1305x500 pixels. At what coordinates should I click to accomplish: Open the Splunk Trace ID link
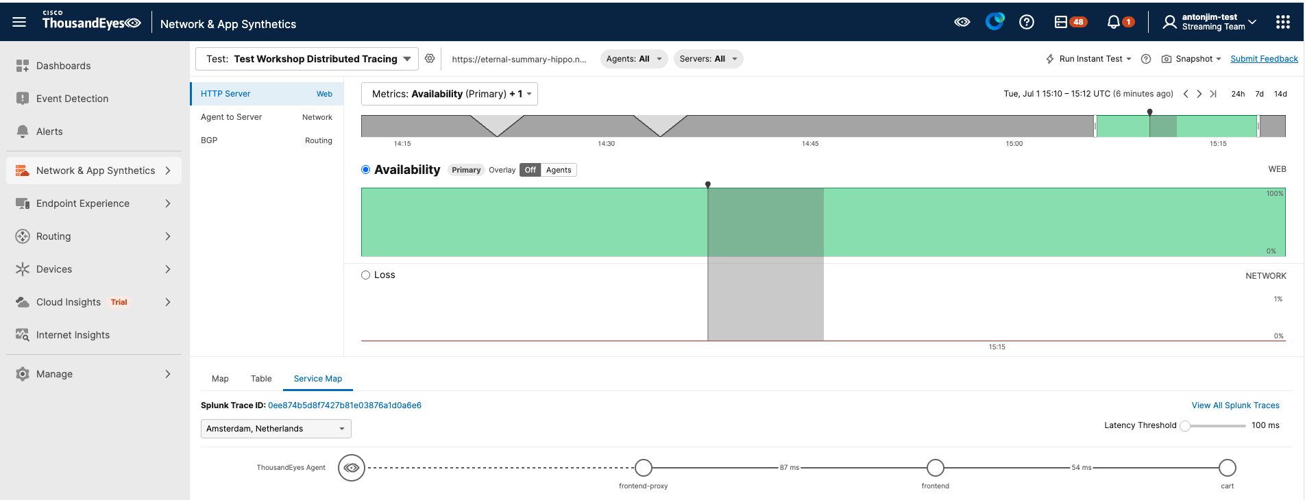coord(345,405)
